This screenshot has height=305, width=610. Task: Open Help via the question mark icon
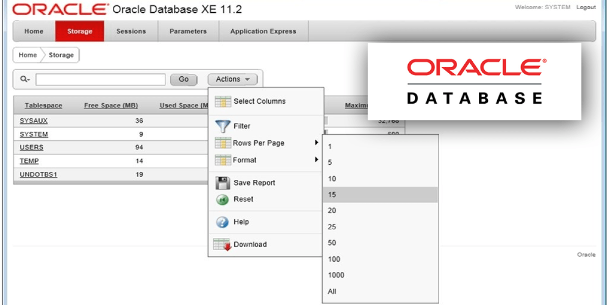coord(222,222)
